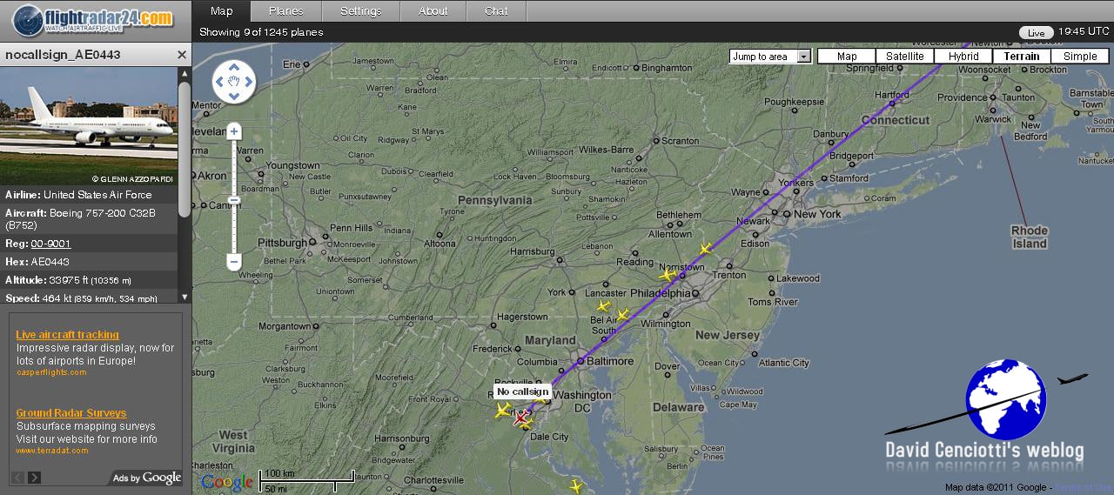Select the Hybrid map type
Viewport: 1114px width, 495px height.
tap(963, 57)
